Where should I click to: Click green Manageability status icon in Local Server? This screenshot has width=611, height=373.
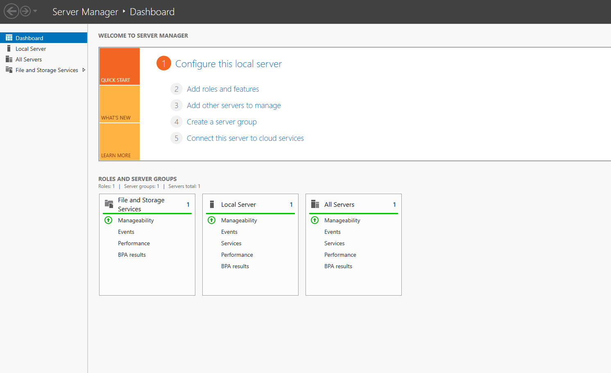[x=212, y=220]
